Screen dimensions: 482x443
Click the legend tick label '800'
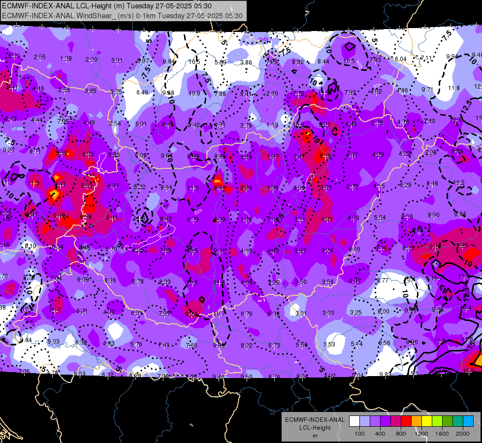coord(401,434)
